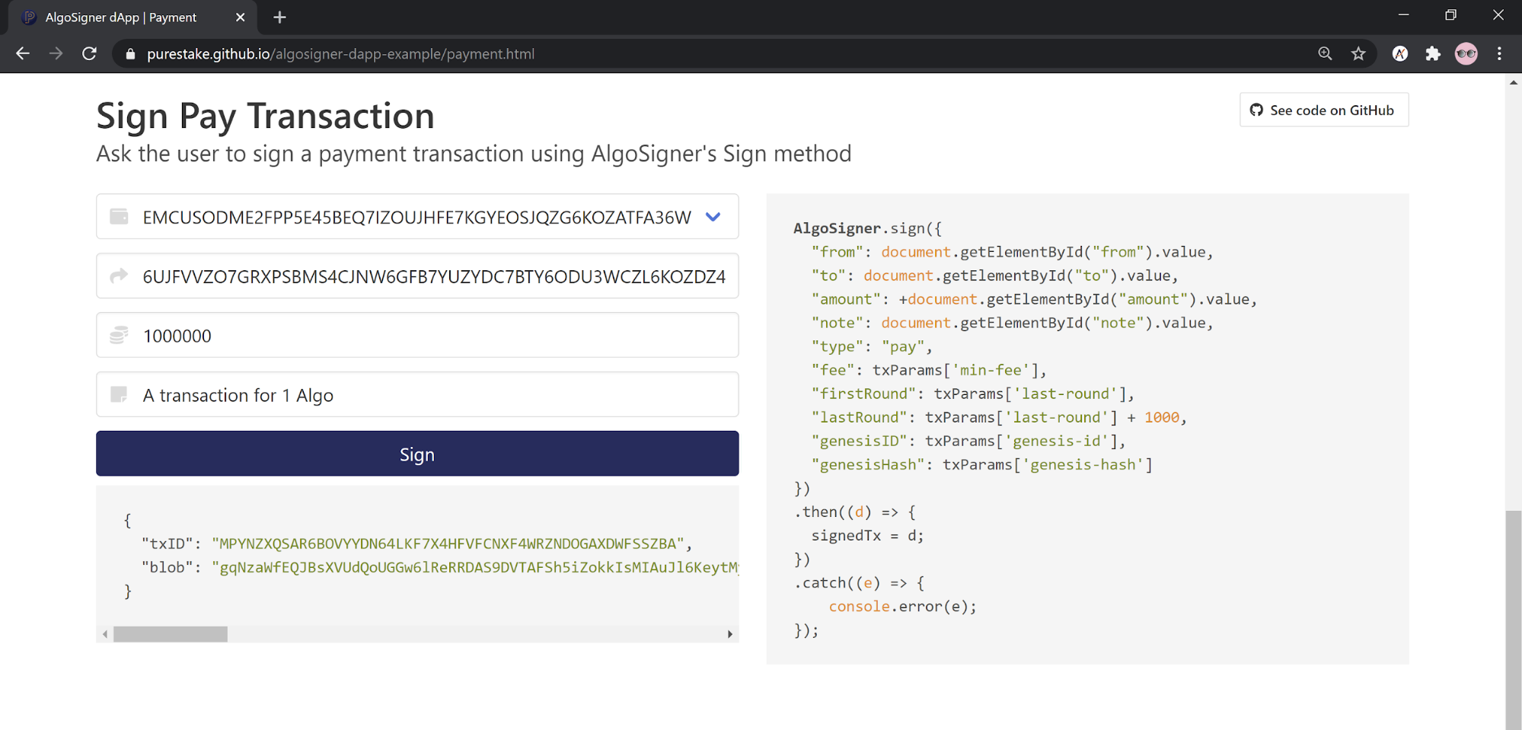Viewport: 1522px width, 730px height.
Task: Toggle the bookmark star for this page
Action: (1358, 53)
